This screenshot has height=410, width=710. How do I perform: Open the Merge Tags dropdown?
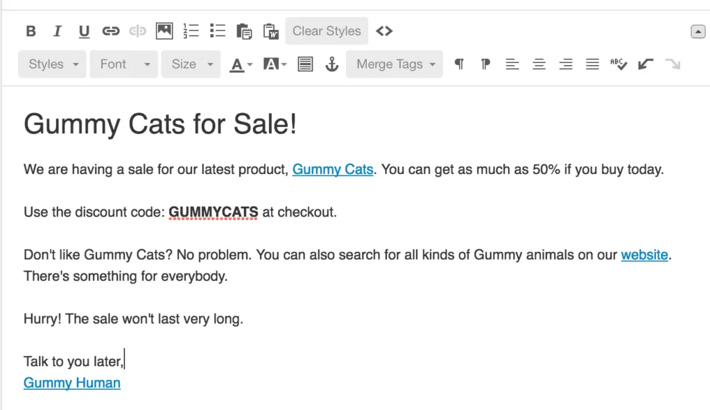[394, 64]
